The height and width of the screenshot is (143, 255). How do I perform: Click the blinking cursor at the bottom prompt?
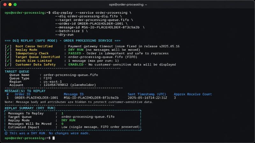tap(54, 138)
